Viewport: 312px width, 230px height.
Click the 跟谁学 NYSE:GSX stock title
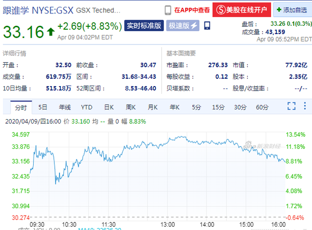pos(38,10)
